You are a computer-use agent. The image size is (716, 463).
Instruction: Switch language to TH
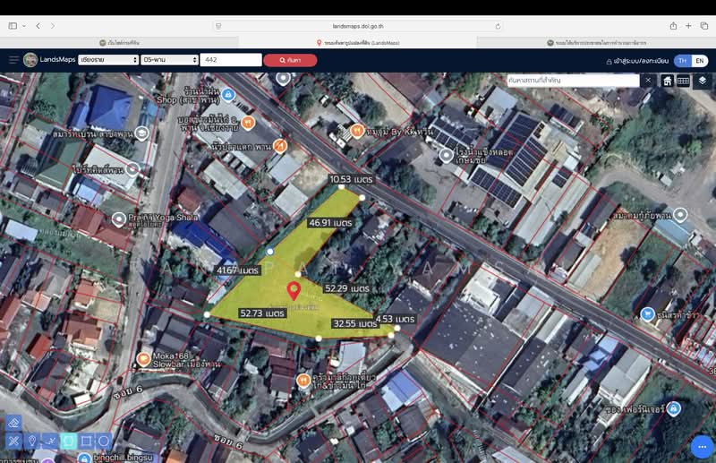click(683, 60)
